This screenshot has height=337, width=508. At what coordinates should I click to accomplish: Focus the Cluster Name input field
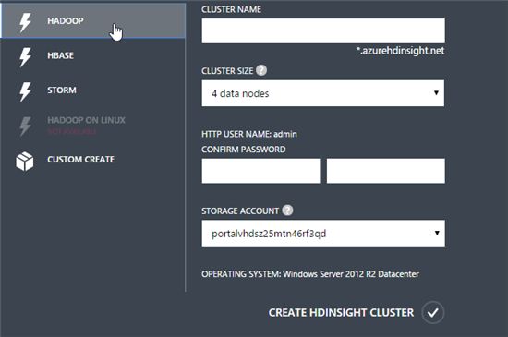coord(323,30)
